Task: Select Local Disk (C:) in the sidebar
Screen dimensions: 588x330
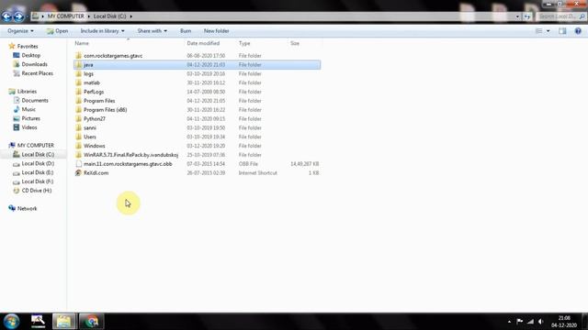Action: pos(38,155)
